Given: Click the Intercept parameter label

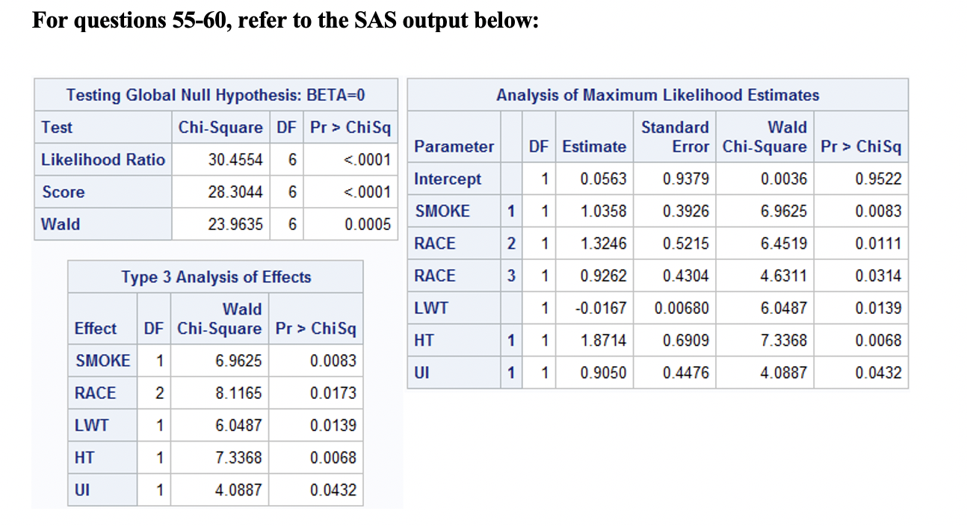Looking at the screenshot, I should point(448,179).
